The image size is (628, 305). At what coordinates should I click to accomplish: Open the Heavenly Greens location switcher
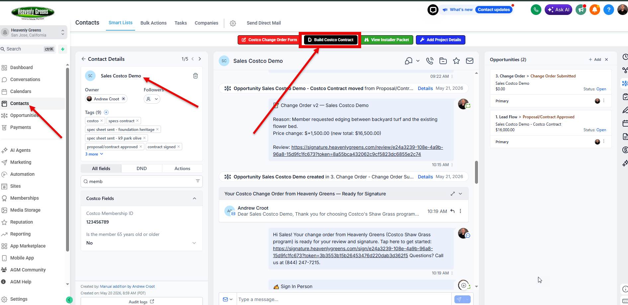click(34, 33)
